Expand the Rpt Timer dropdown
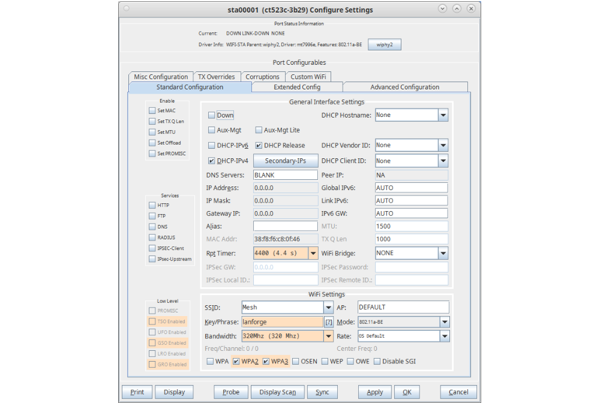Viewport: 600px width, 403px height. click(x=313, y=253)
